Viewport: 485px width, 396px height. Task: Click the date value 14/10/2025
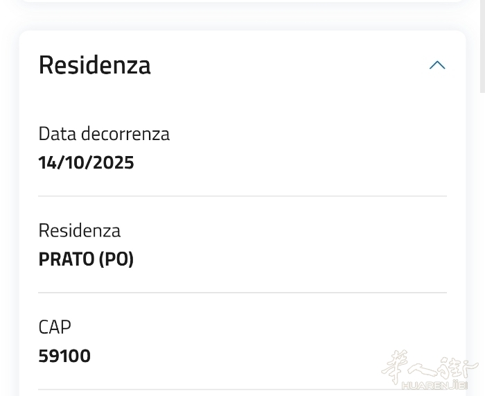tap(86, 163)
